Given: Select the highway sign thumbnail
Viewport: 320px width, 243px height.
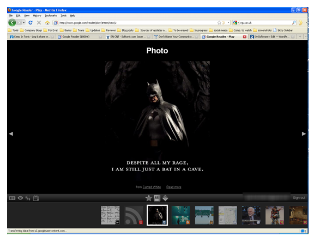Looking at the screenshot, I should pos(204,215).
